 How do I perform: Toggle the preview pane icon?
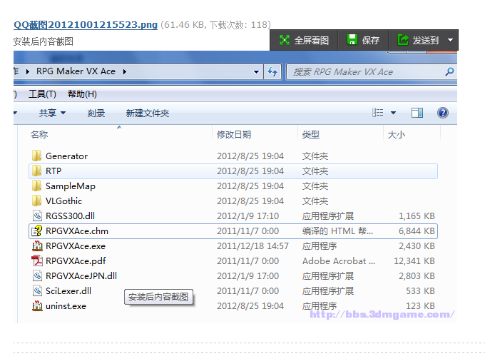click(x=417, y=113)
